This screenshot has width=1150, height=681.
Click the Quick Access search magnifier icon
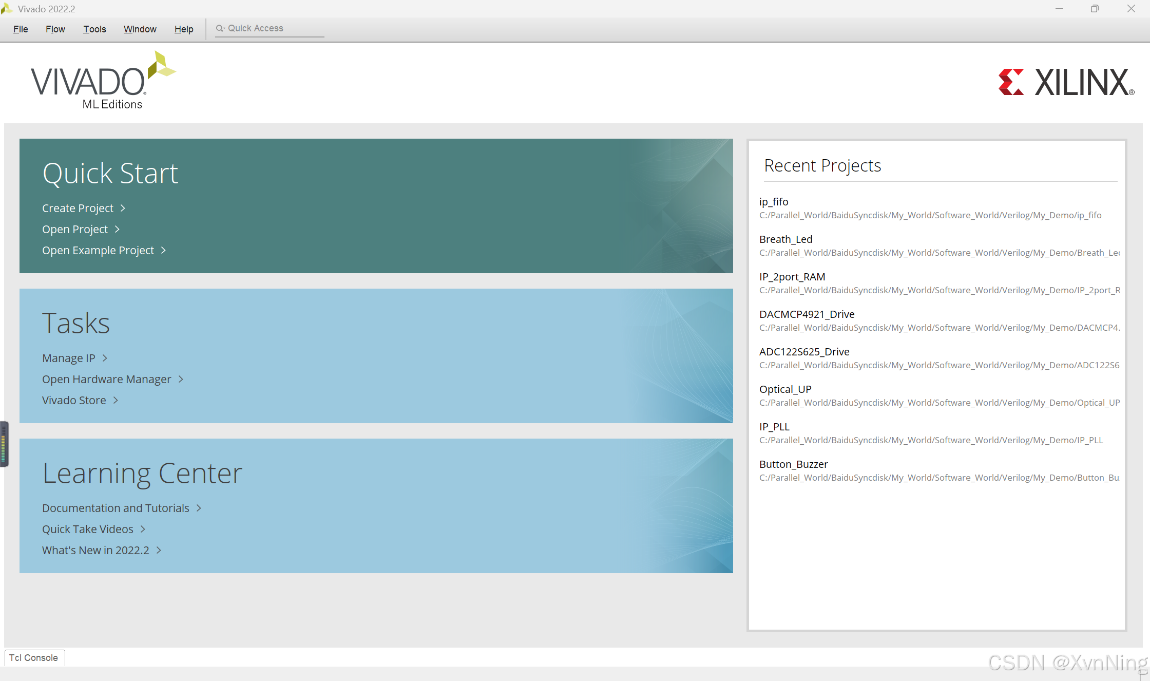coord(220,28)
